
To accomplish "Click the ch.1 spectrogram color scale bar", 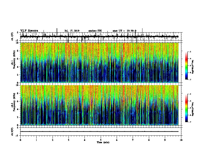I will click(x=186, y=66).
